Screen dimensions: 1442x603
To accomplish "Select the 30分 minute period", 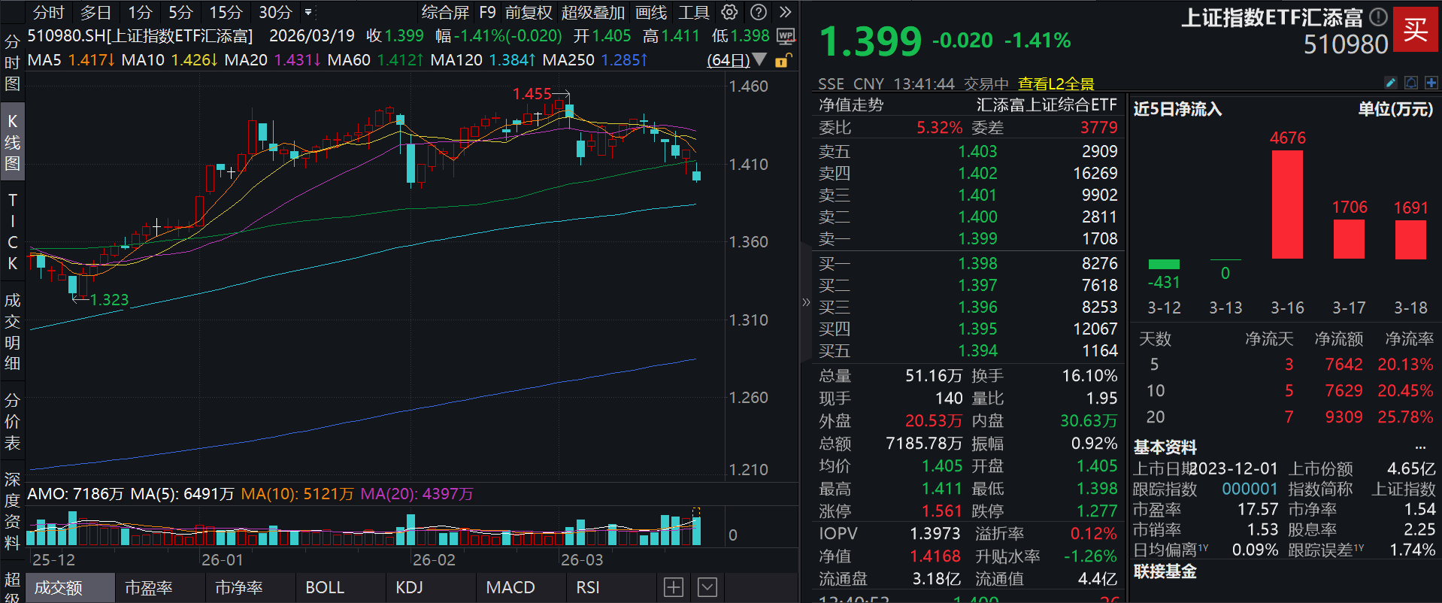I will [x=275, y=12].
